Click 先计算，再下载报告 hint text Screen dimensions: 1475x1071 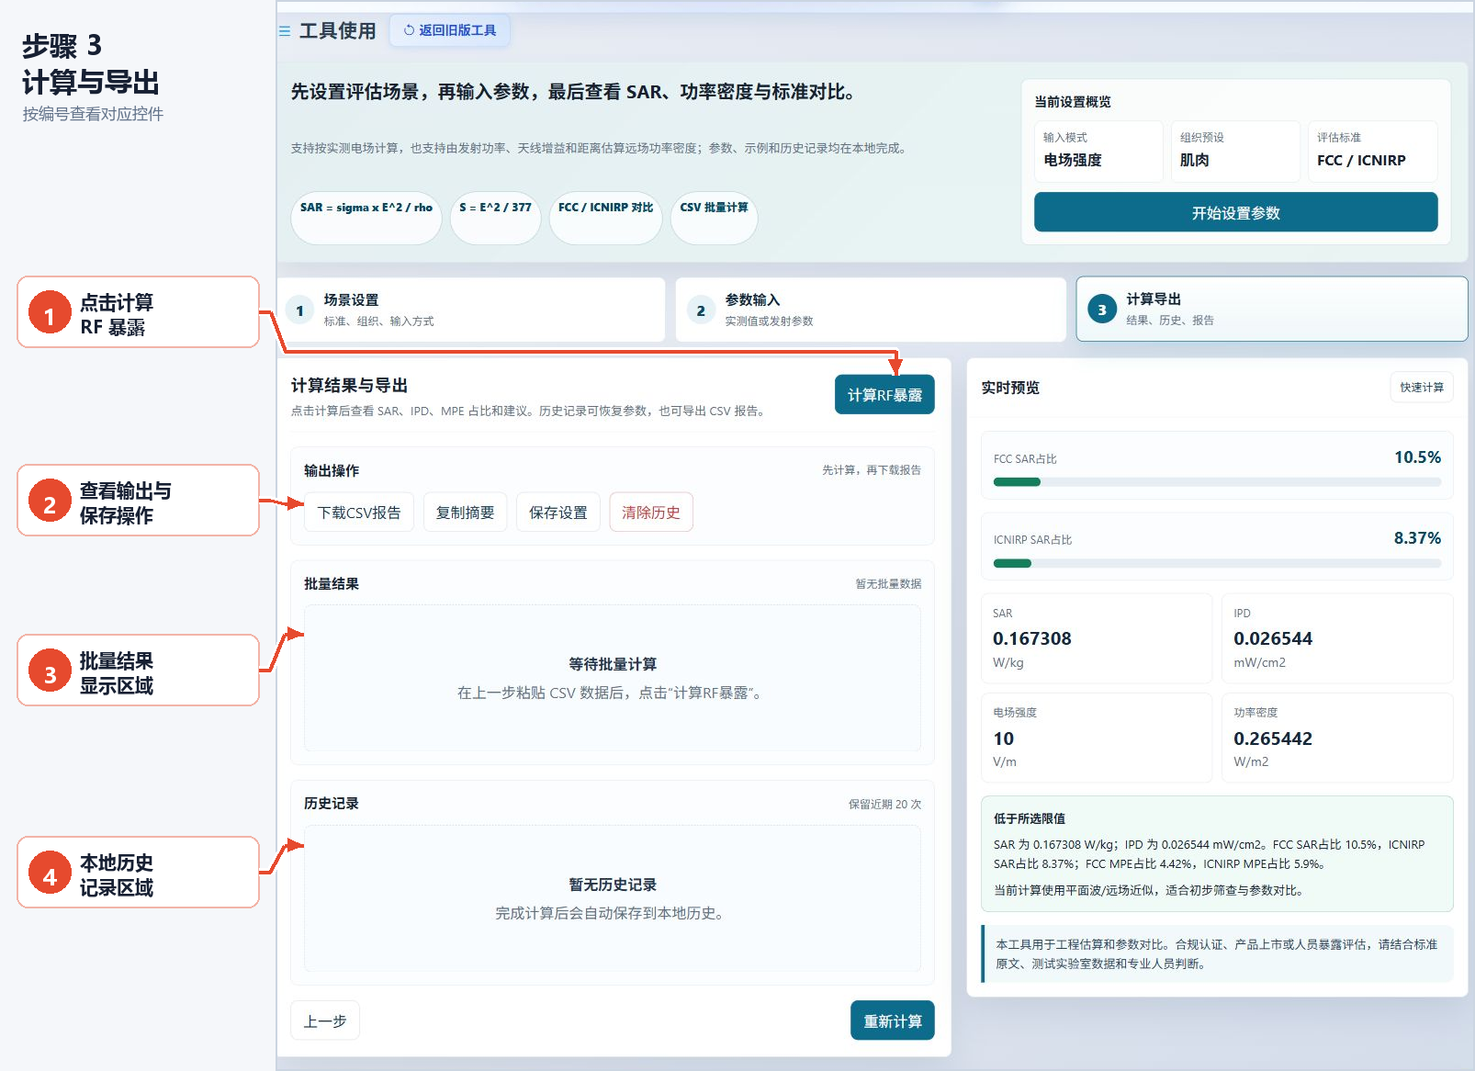click(872, 469)
